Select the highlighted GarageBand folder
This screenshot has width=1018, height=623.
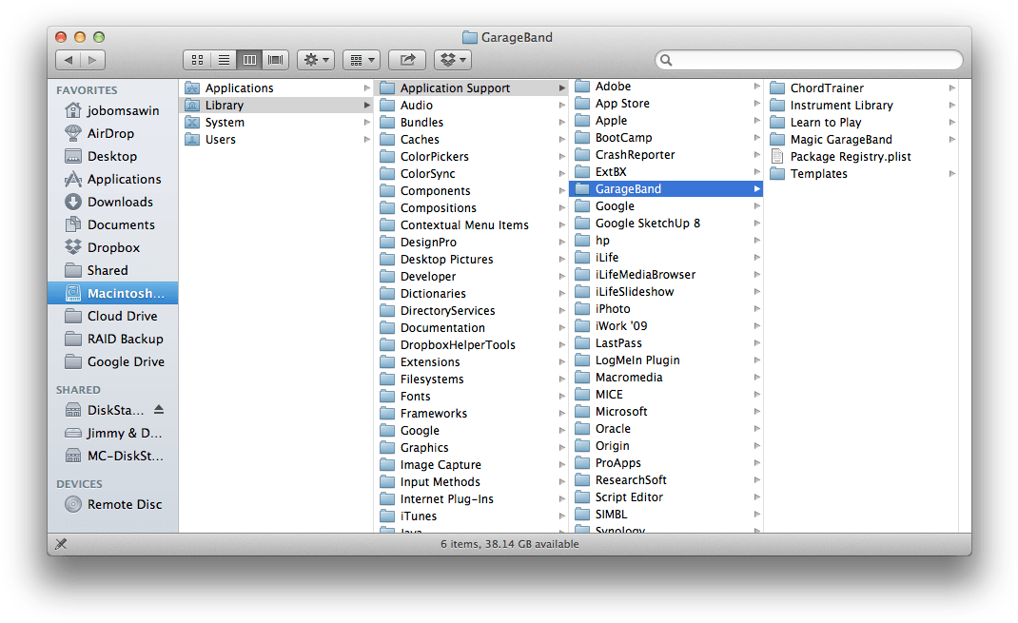[666, 189]
